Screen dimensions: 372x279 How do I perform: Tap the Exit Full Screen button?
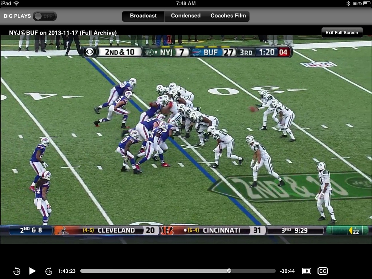342,32
